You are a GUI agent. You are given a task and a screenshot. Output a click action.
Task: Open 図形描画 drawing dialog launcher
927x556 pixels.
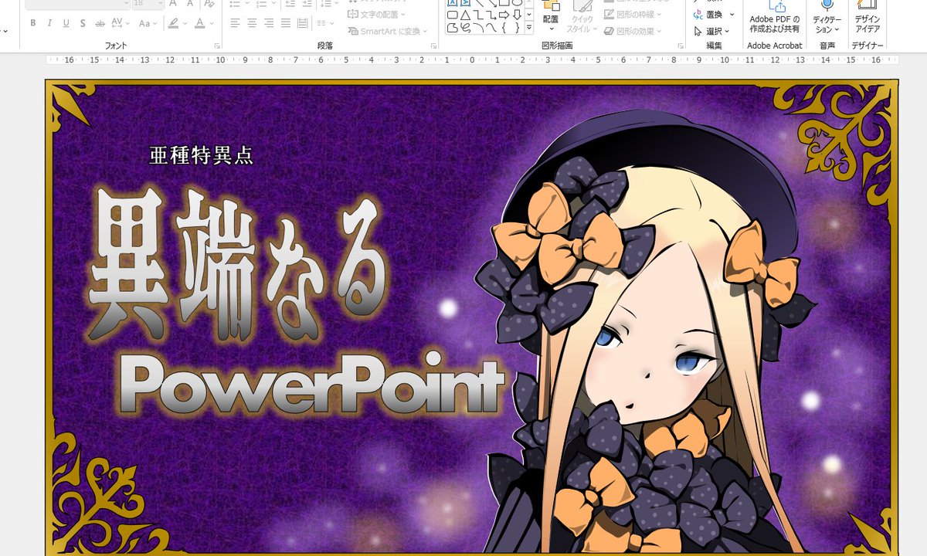pyautogui.click(x=681, y=46)
